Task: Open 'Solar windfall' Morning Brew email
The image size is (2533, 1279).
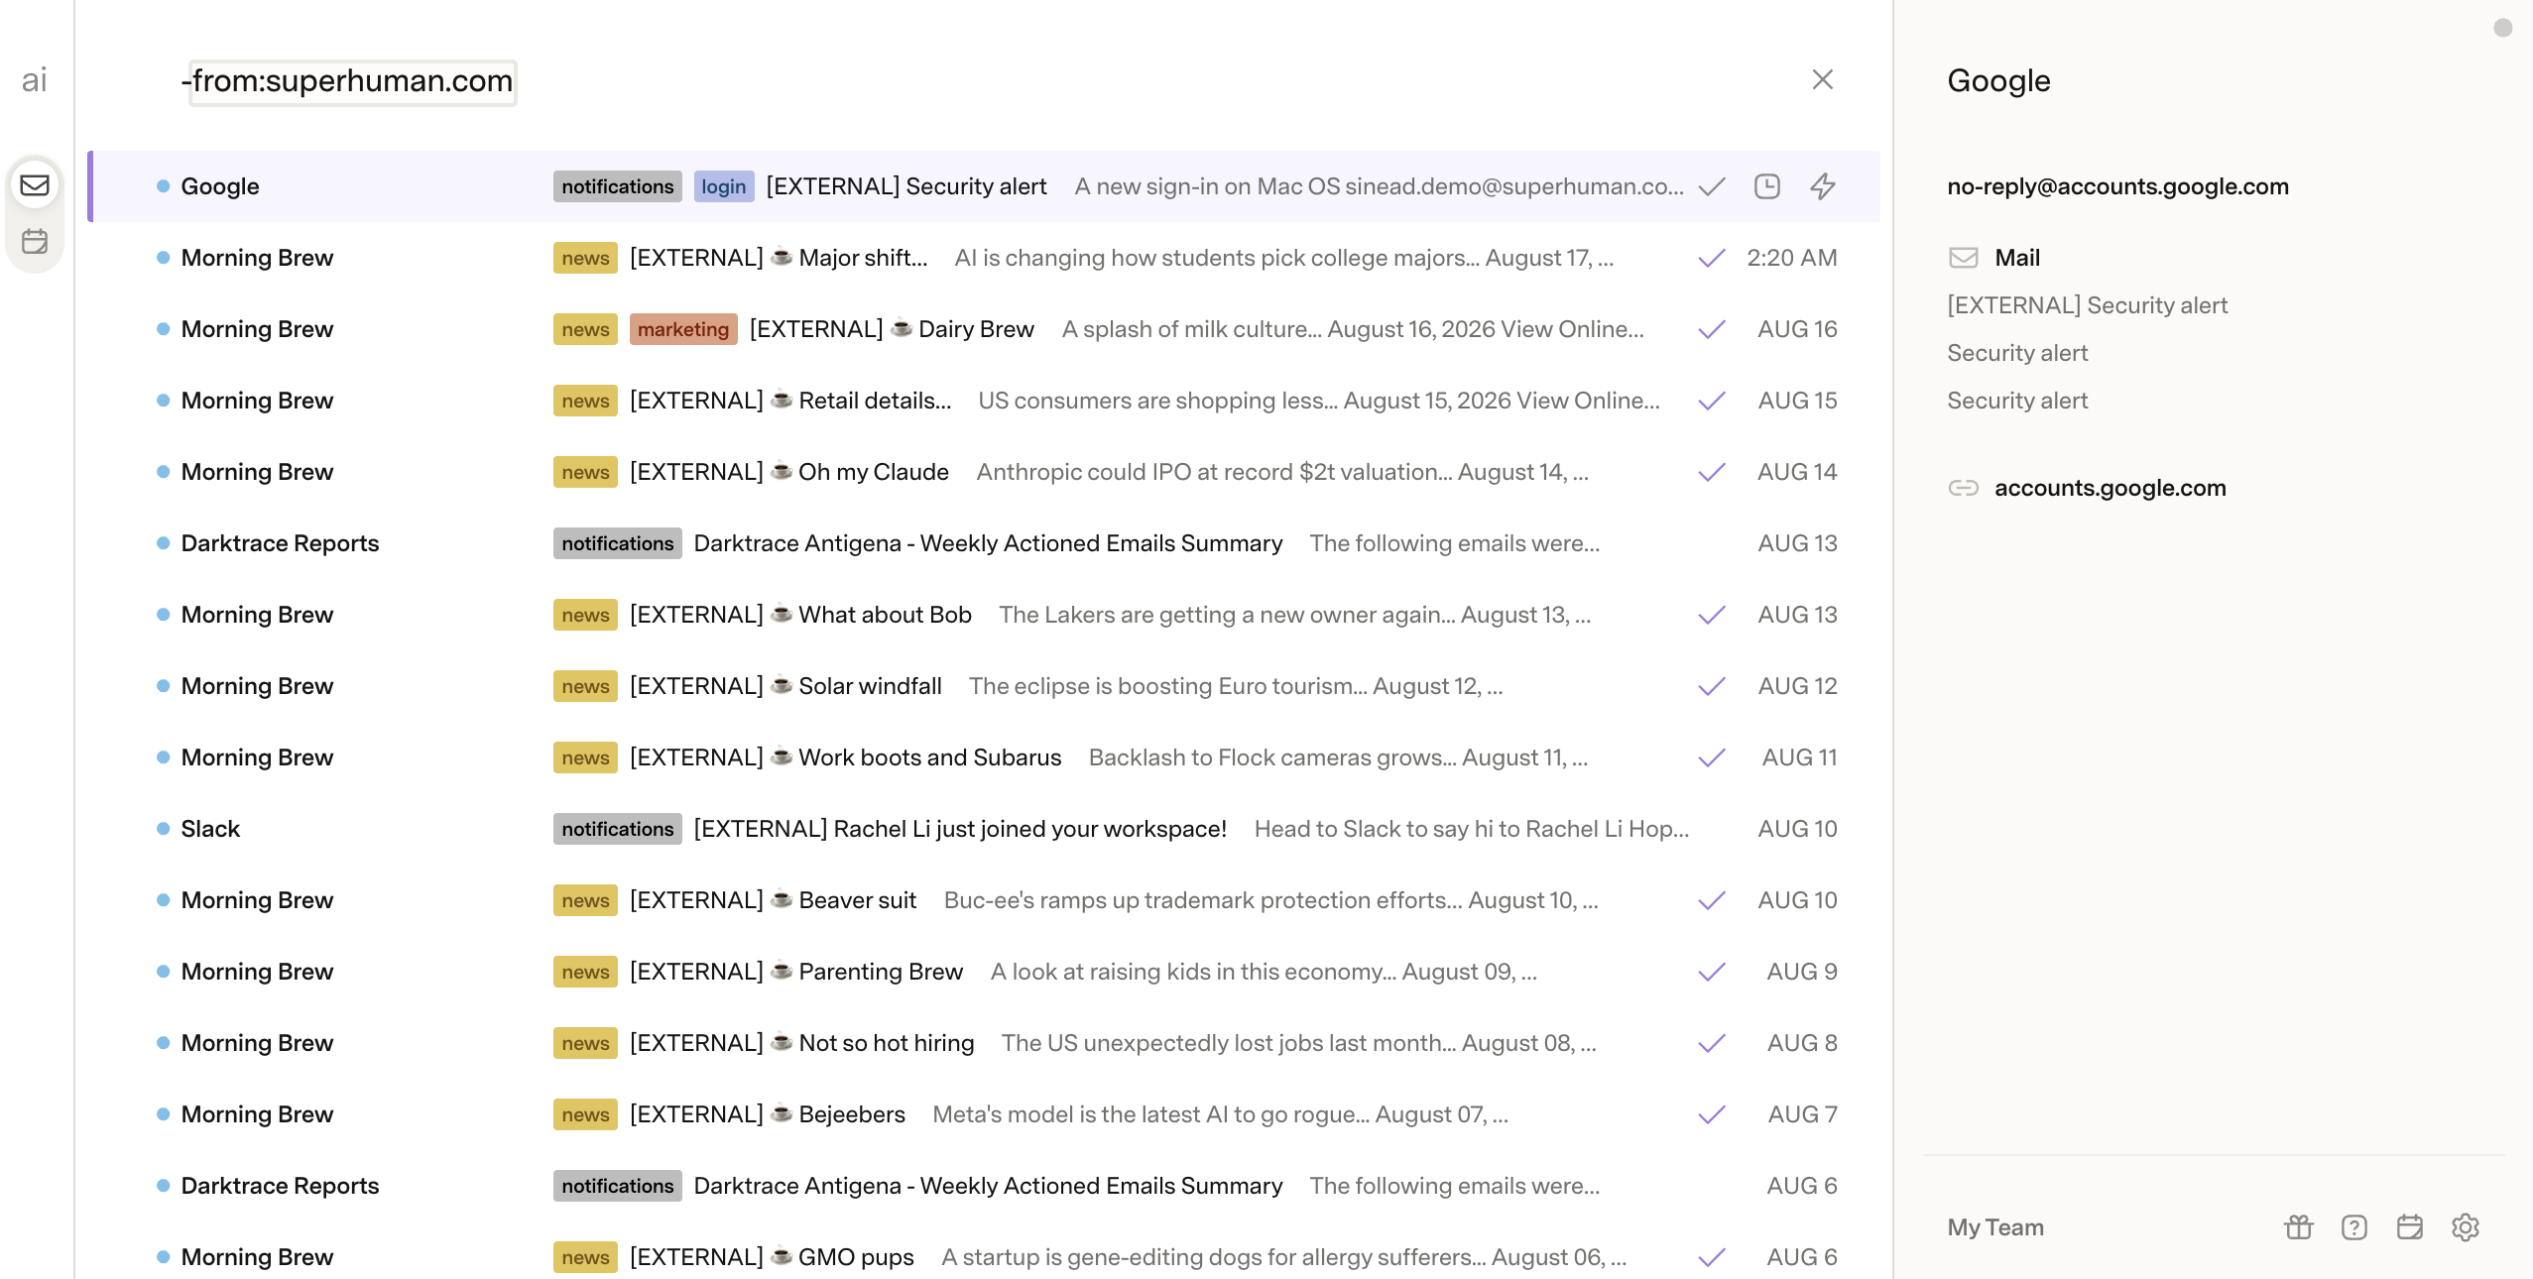Action: tap(984, 686)
